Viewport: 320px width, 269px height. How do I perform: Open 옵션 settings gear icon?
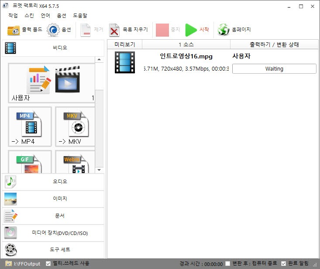tap(53, 30)
